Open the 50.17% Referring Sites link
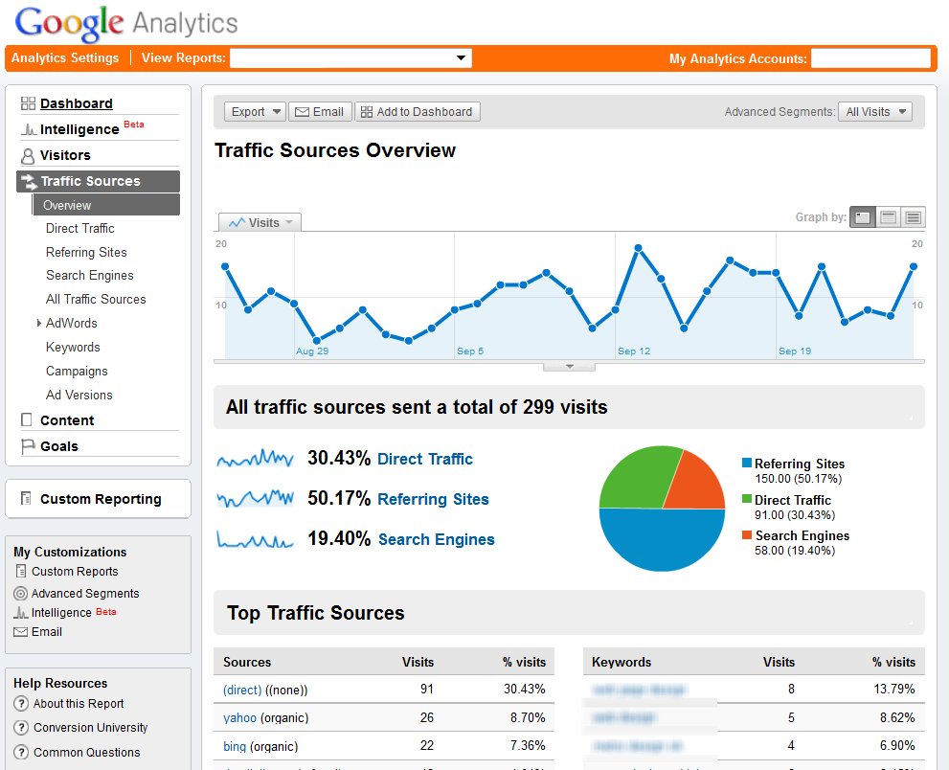This screenshot has height=770, width=949. [x=433, y=499]
